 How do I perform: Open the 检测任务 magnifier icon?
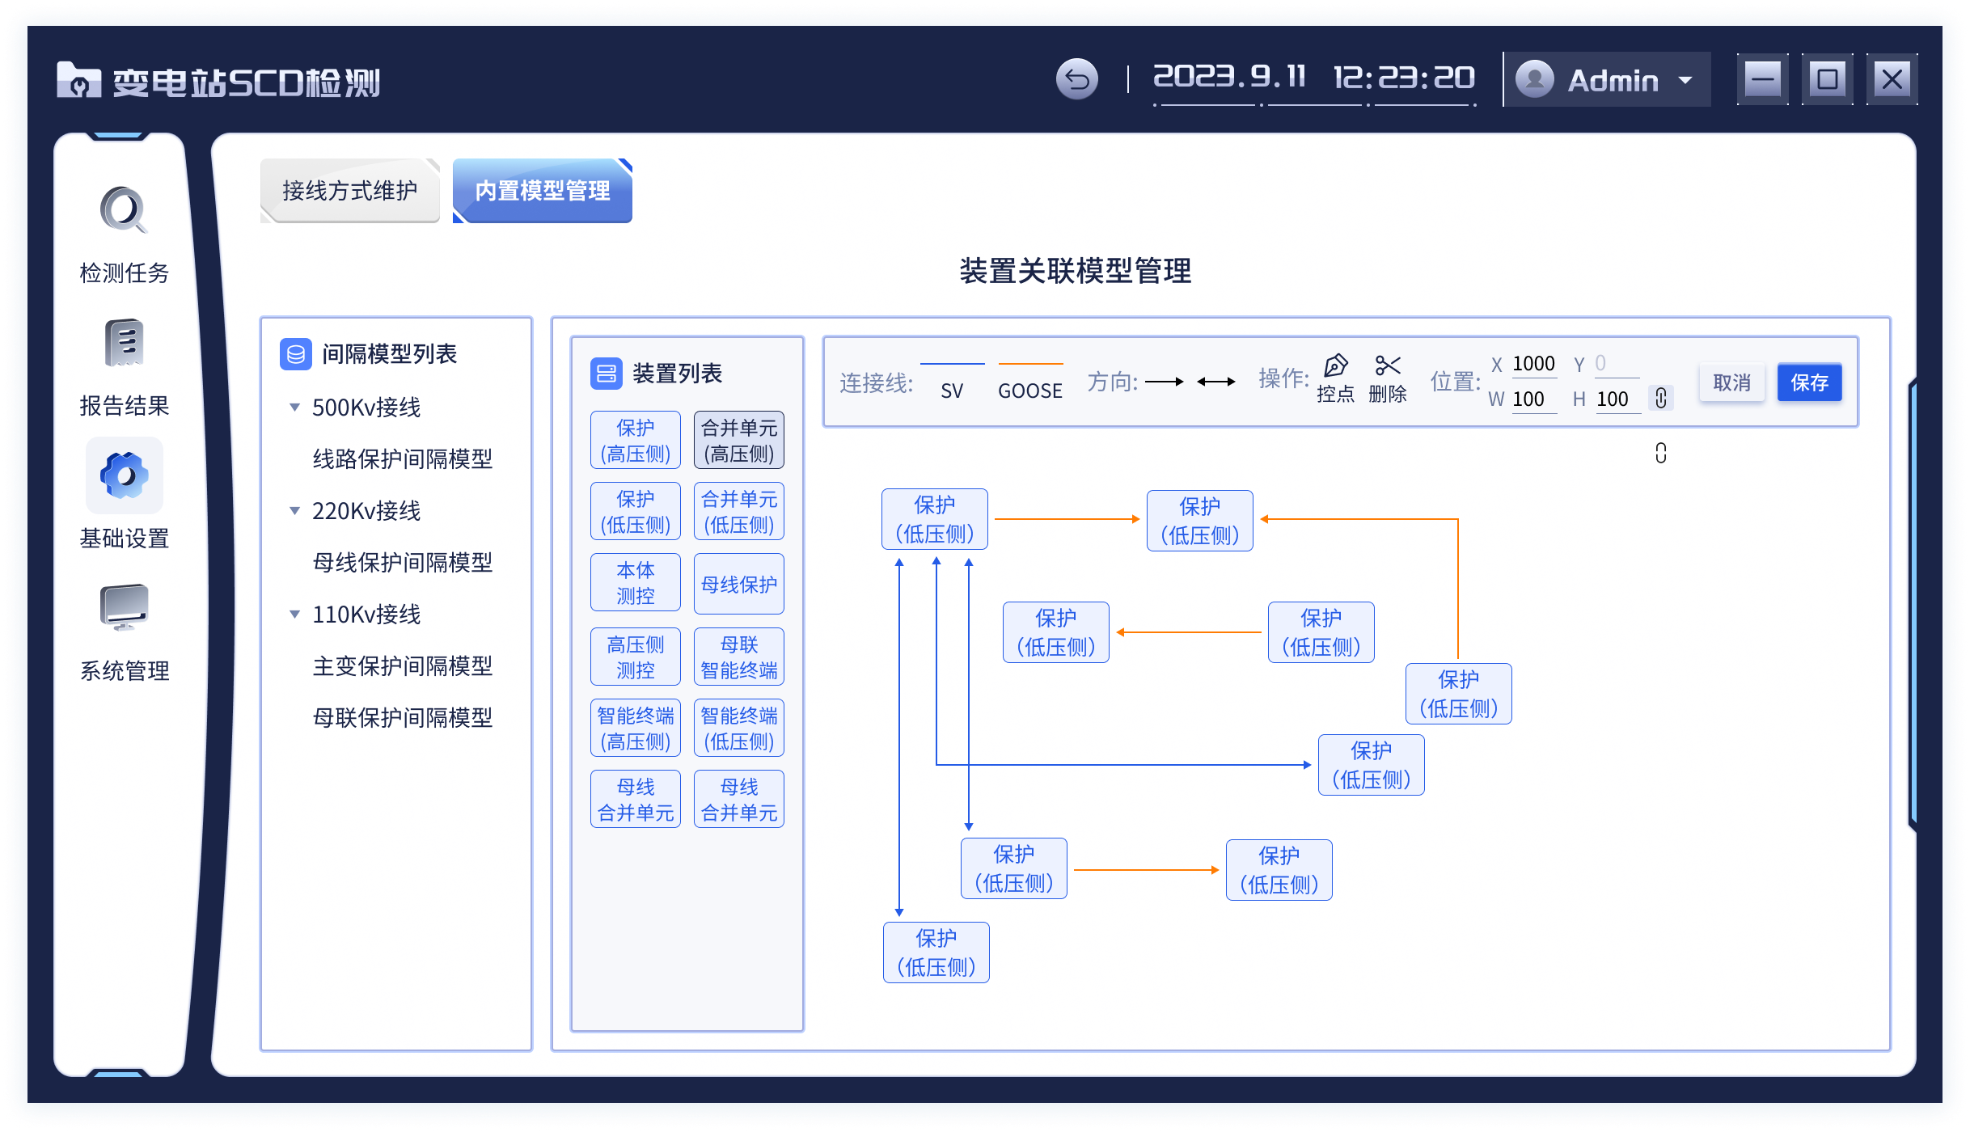pyautogui.click(x=124, y=210)
